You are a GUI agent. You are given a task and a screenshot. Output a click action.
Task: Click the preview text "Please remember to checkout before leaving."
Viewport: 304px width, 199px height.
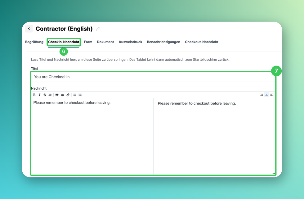[197, 104]
